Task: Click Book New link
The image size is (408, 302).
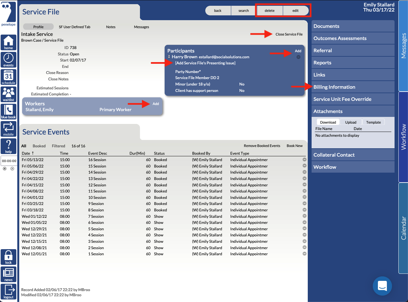Action: tap(295, 146)
